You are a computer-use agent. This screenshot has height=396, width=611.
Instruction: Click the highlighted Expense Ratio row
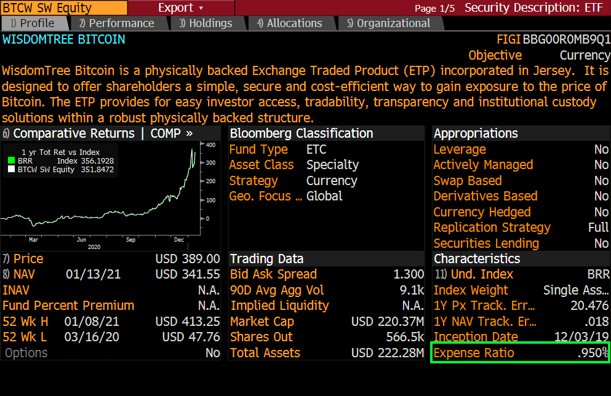pos(520,353)
